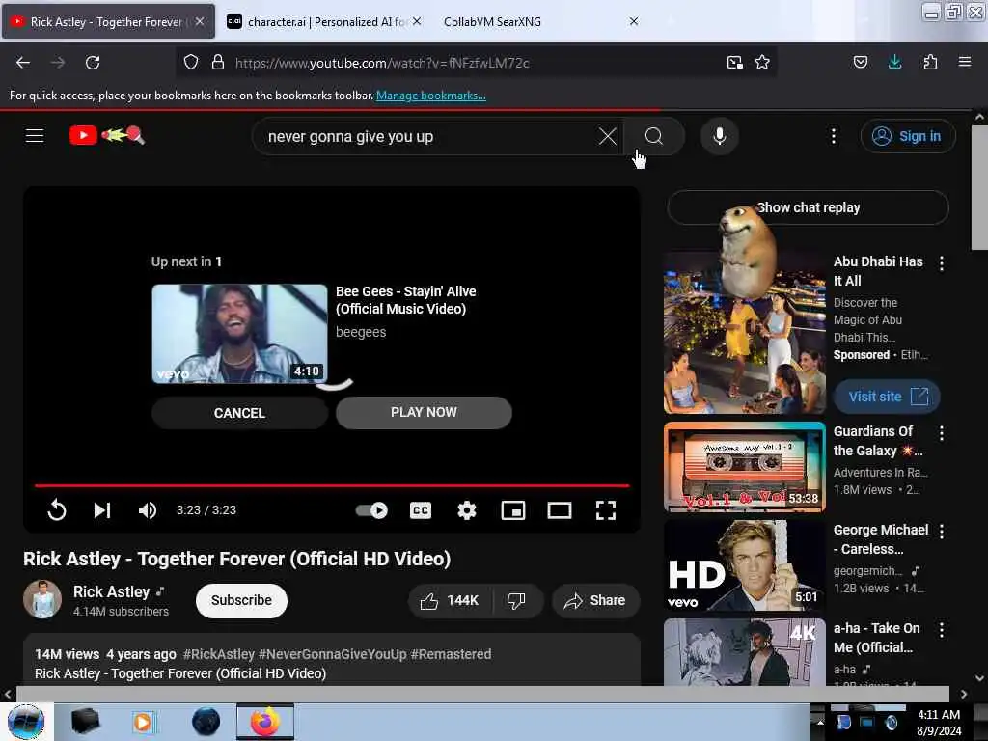Open options for a-ha Take On Me video

coord(941,629)
